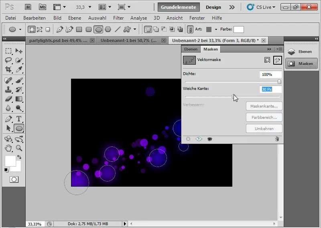
Task: Click Farbe color swatch in options bar
Action: tap(239, 29)
